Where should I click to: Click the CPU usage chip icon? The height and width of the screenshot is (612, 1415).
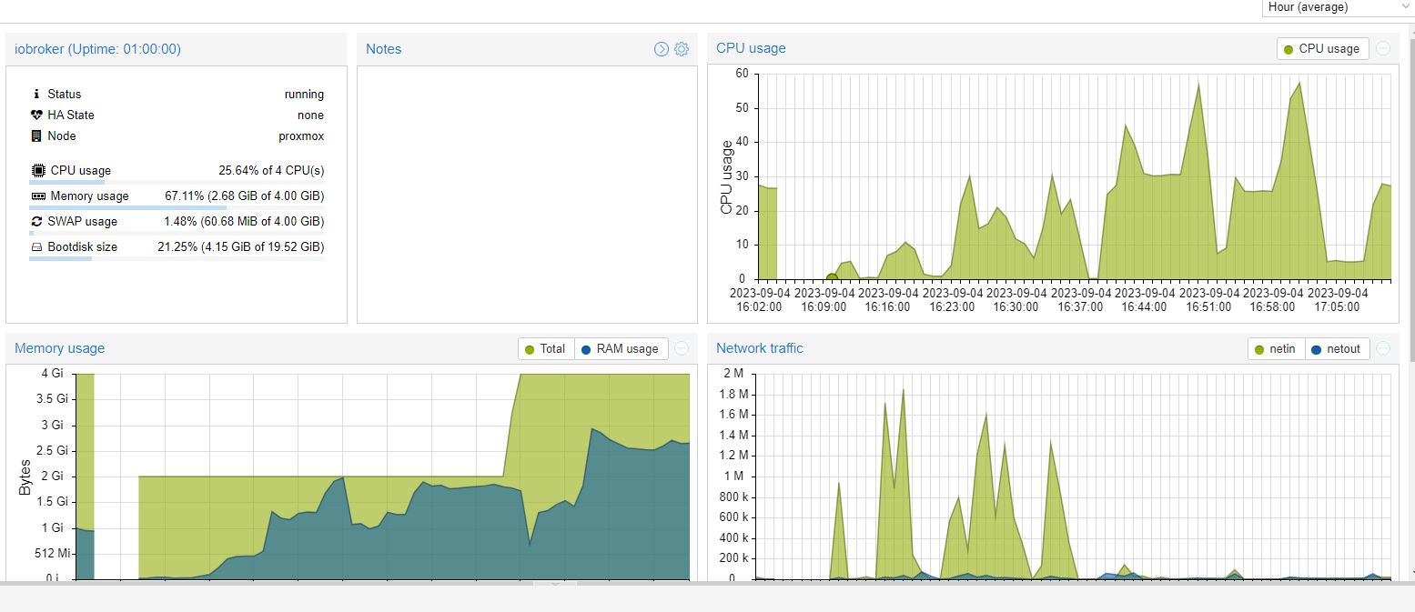tap(37, 170)
